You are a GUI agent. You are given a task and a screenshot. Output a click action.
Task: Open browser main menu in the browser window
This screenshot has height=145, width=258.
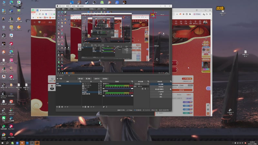point(210,14)
